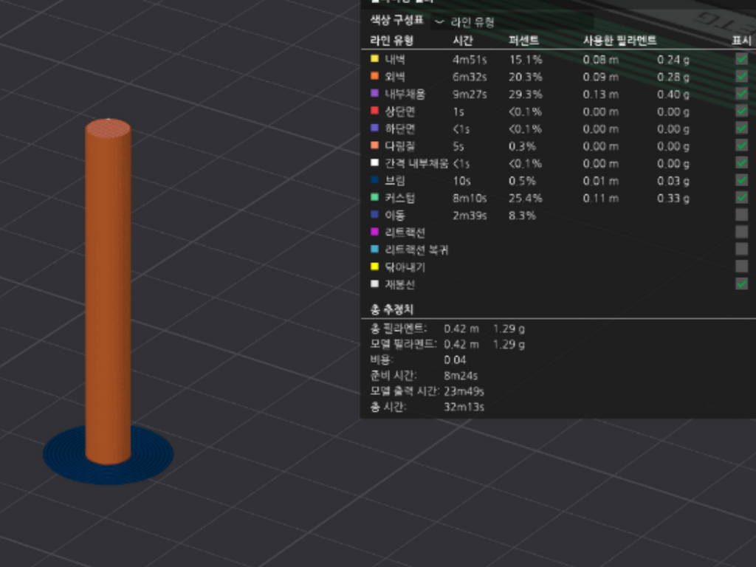Click the 시간 column header

click(x=463, y=41)
